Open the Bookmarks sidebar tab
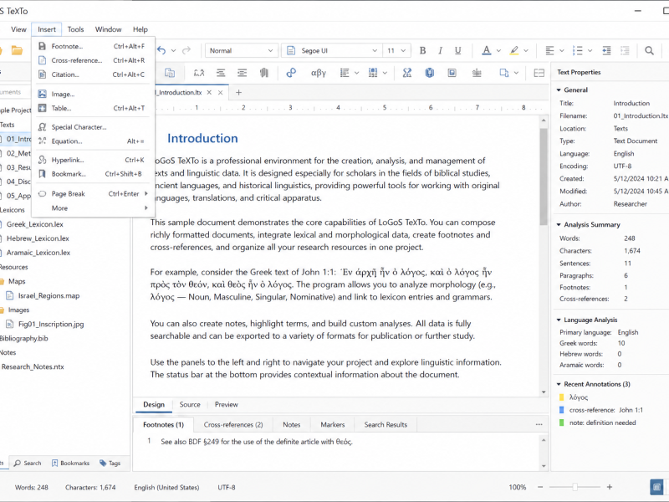This screenshot has height=502, width=669. point(70,464)
